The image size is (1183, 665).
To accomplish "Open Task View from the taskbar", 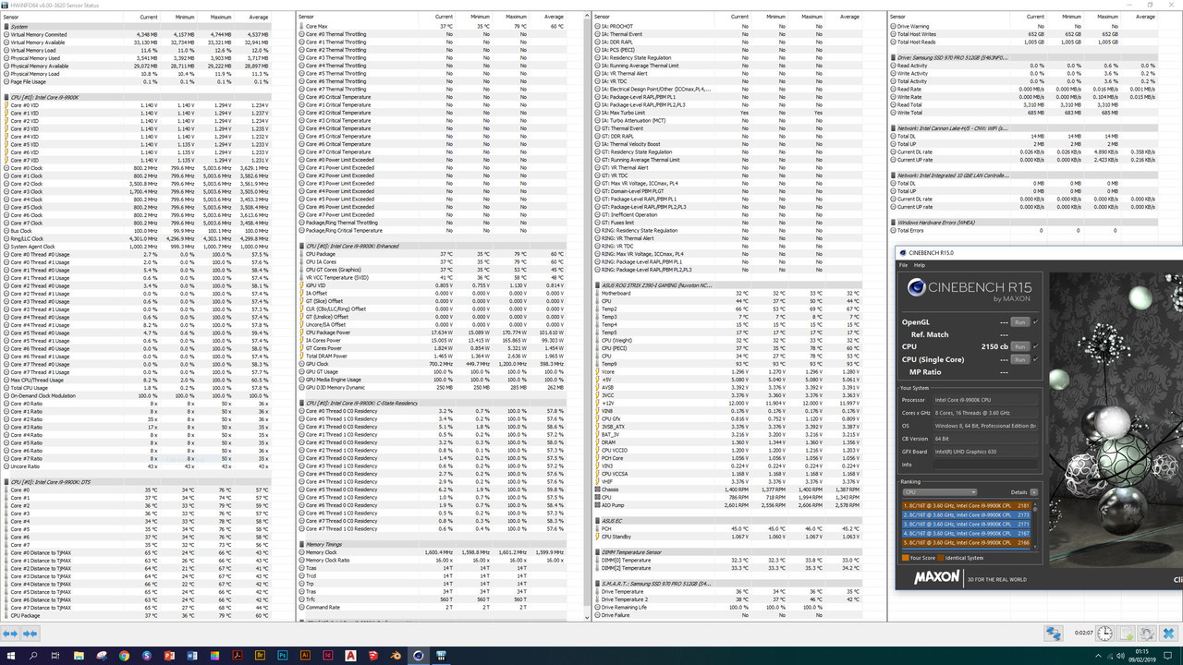I will point(55,656).
